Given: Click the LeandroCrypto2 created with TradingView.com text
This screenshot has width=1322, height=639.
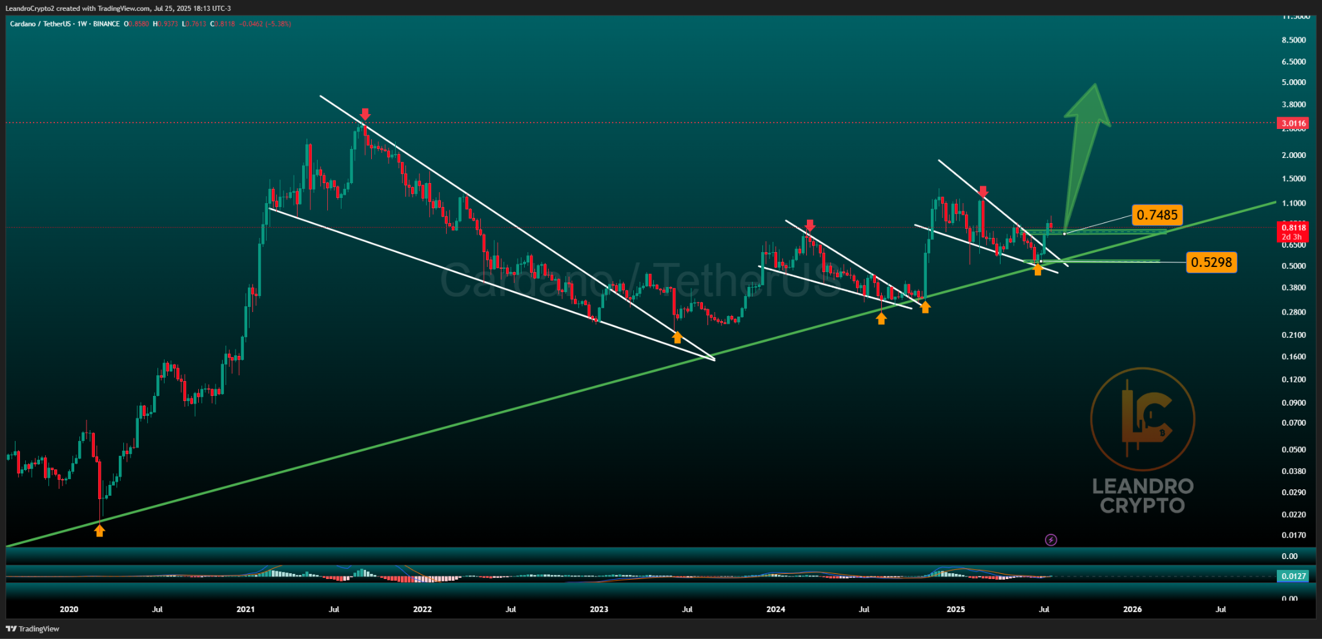Looking at the screenshot, I should (118, 8).
